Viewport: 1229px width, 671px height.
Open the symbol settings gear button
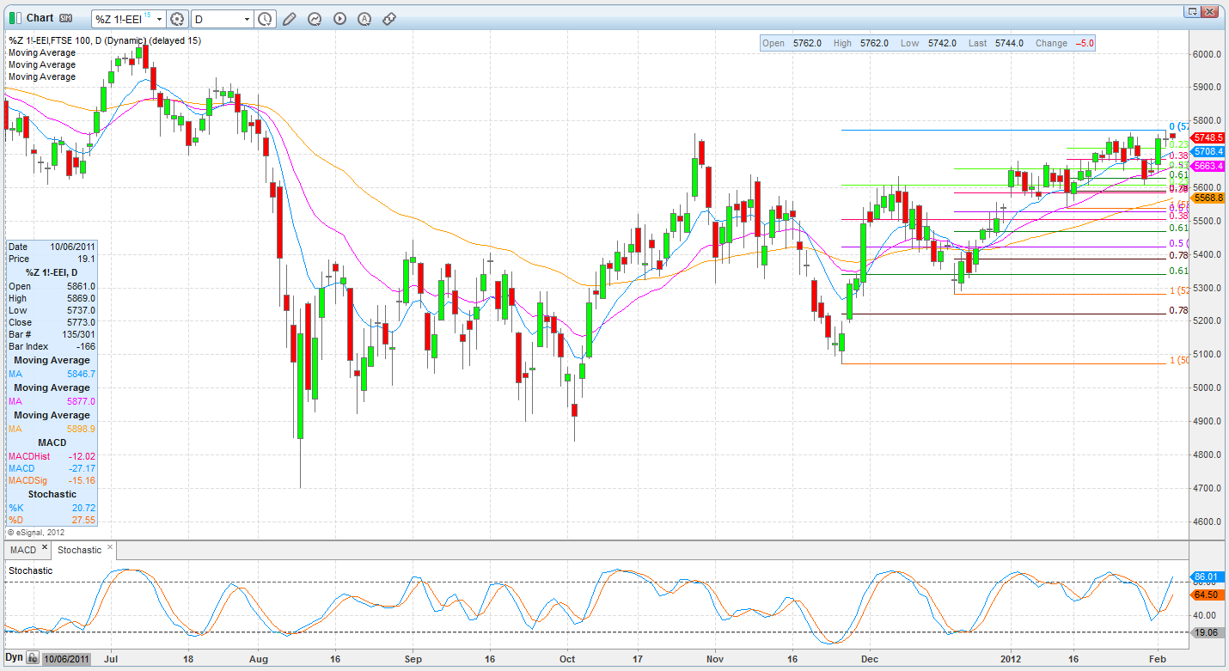click(177, 19)
